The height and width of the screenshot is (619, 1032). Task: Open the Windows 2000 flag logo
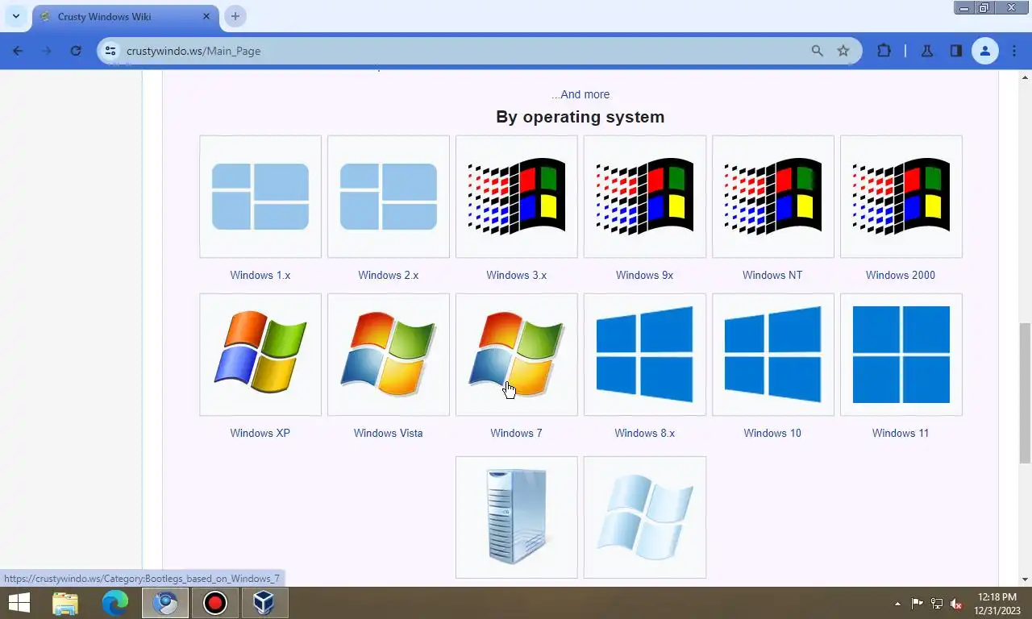point(901,197)
